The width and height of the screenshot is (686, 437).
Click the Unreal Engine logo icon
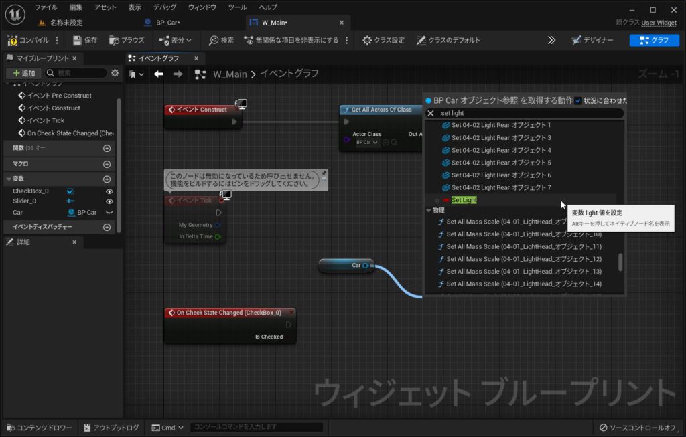coord(15,15)
